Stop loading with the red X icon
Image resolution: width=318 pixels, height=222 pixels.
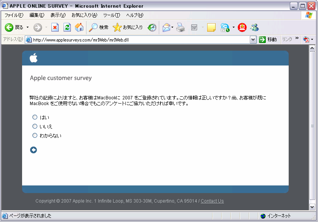[55, 27]
